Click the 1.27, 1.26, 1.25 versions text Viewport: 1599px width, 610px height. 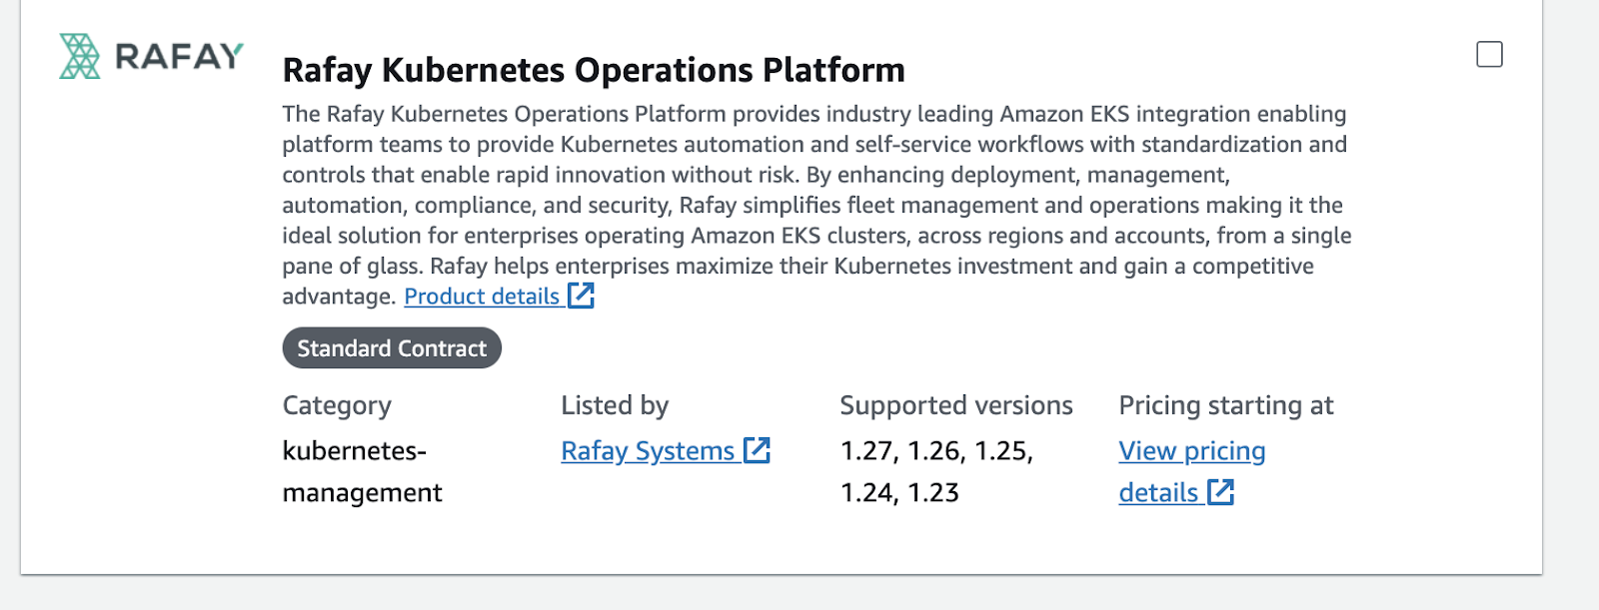tap(936, 451)
